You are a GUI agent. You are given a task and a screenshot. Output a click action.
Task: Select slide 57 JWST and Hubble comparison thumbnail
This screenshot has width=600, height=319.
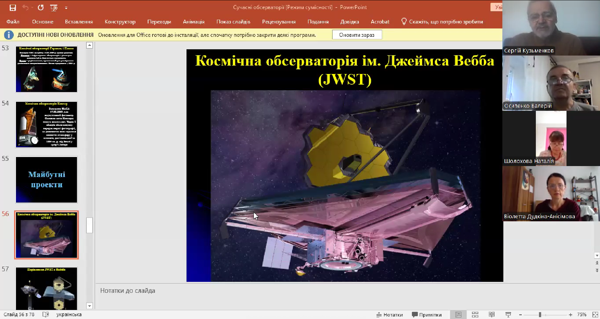click(x=46, y=288)
